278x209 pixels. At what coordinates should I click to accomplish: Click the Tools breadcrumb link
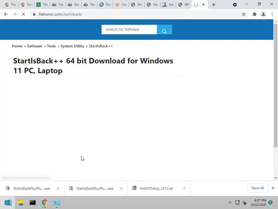coord(51,46)
